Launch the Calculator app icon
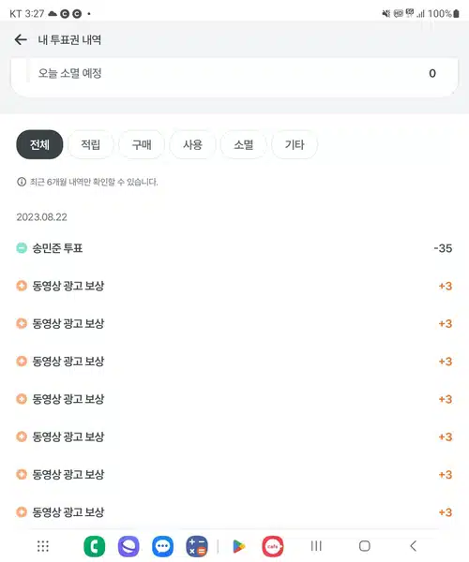The width and height of the screenshot is (469, 562). pos(197,546)
